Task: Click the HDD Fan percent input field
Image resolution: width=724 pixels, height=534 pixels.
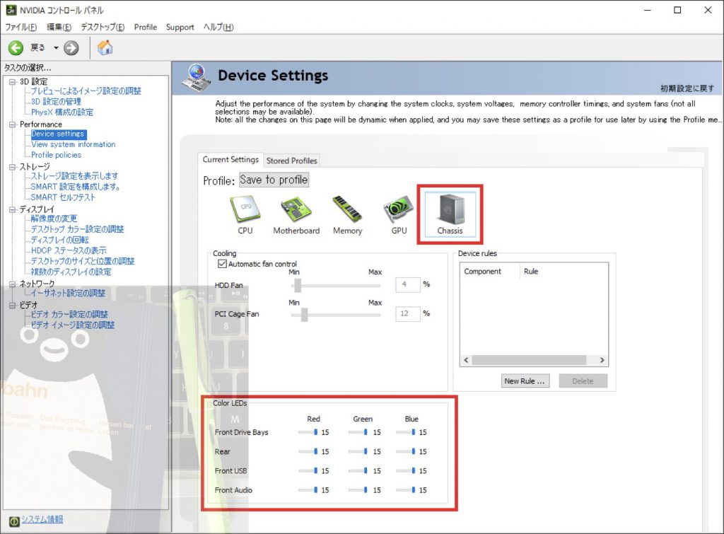Action: [408, 284]
